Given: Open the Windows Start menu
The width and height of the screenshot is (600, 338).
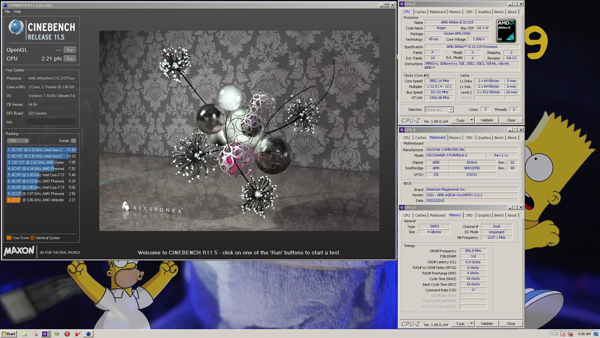Looking at the screenshot, I should click(8, 334).
